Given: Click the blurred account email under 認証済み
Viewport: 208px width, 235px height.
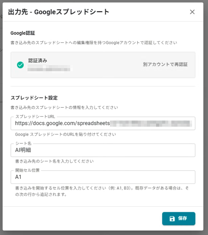Looking at the screenshot, I should tap(49, 69).
